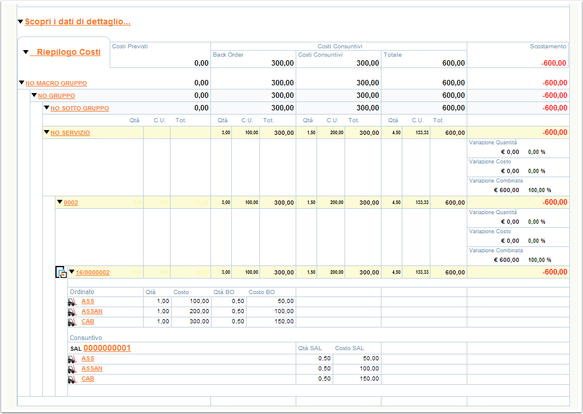Open the ASSAN link under Consuntivo
The image size is (583, 414).
pyautogui.click(x=92, y=369)
